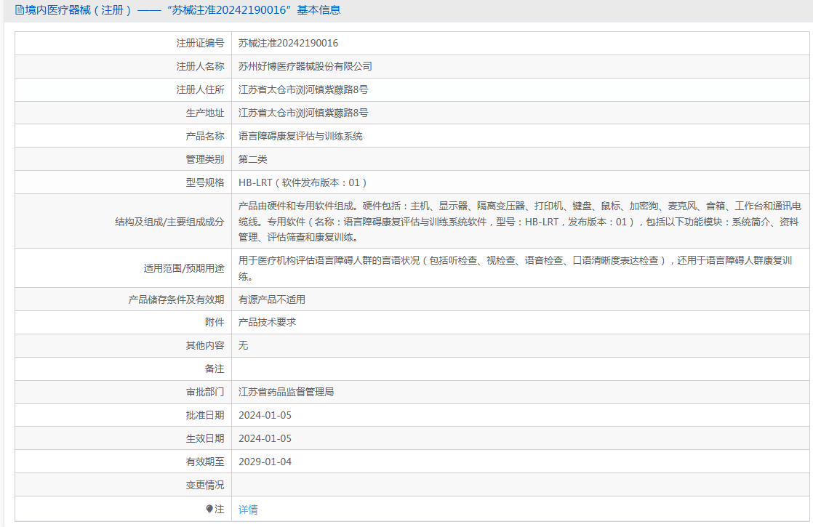This screenshot has width=813, height=527.
Task: Select the value 无 in 其他内容 row
Action: 243,345
